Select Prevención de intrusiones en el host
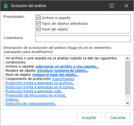The image size is (134, 126). pyautogui.click(x=36, y=95)
